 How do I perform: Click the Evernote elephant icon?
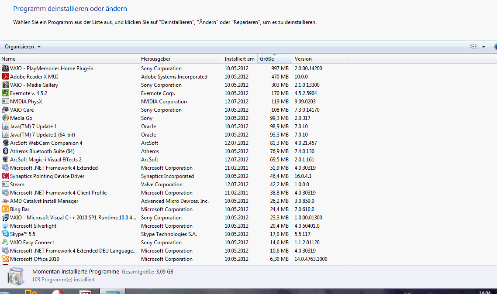(x=5, y=93)
